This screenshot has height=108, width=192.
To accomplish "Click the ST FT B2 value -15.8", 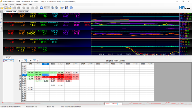I will coord(21,50).
